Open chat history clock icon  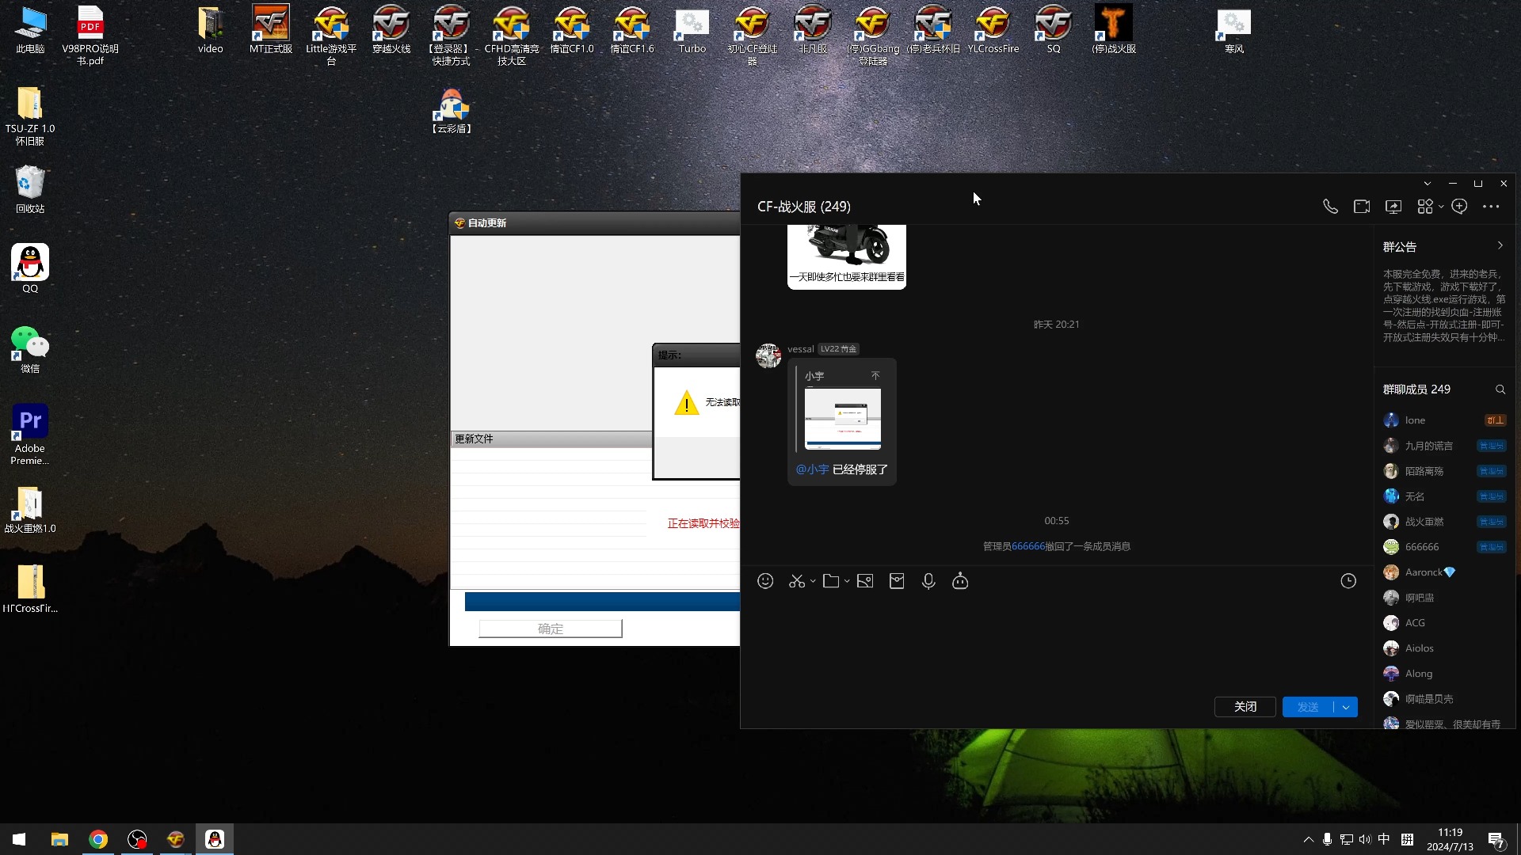(x=1348, y=581)
